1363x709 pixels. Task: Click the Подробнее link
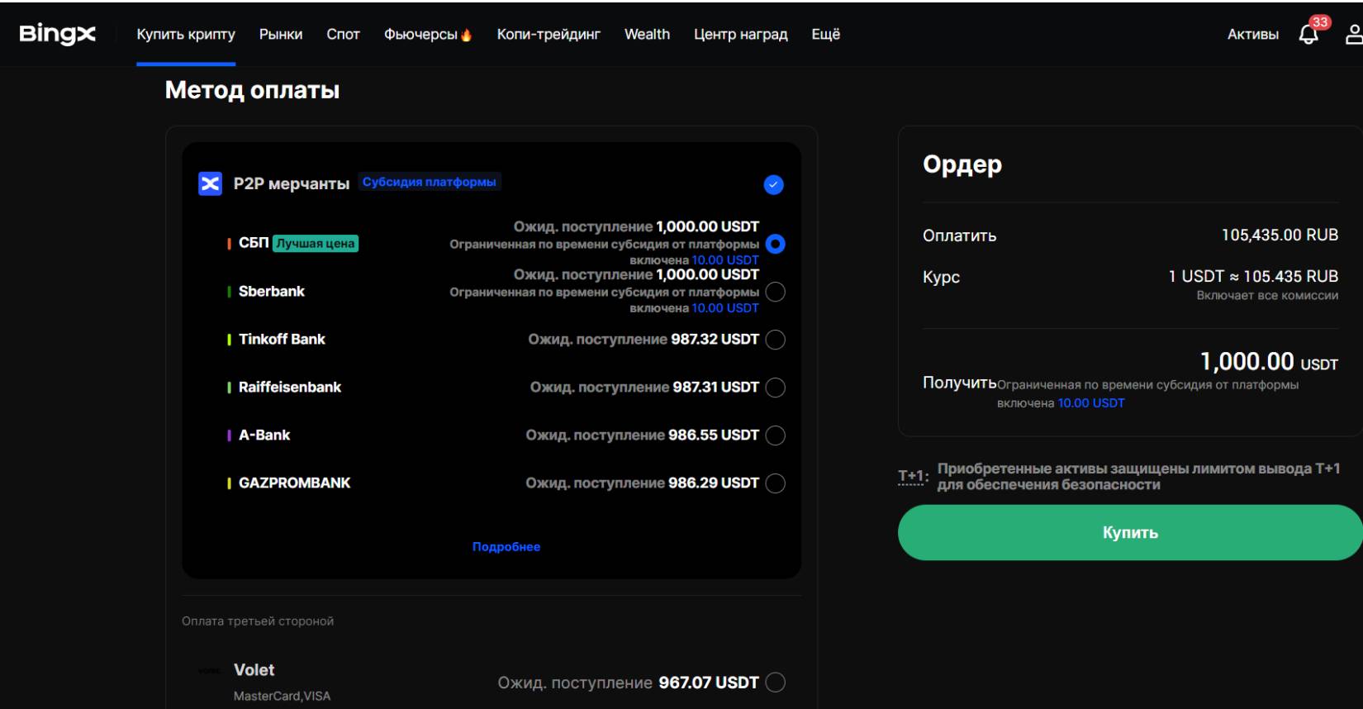[506, 547]
